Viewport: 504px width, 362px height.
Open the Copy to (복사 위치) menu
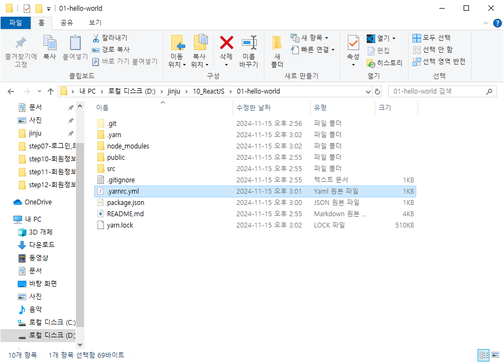click(200, 52)
